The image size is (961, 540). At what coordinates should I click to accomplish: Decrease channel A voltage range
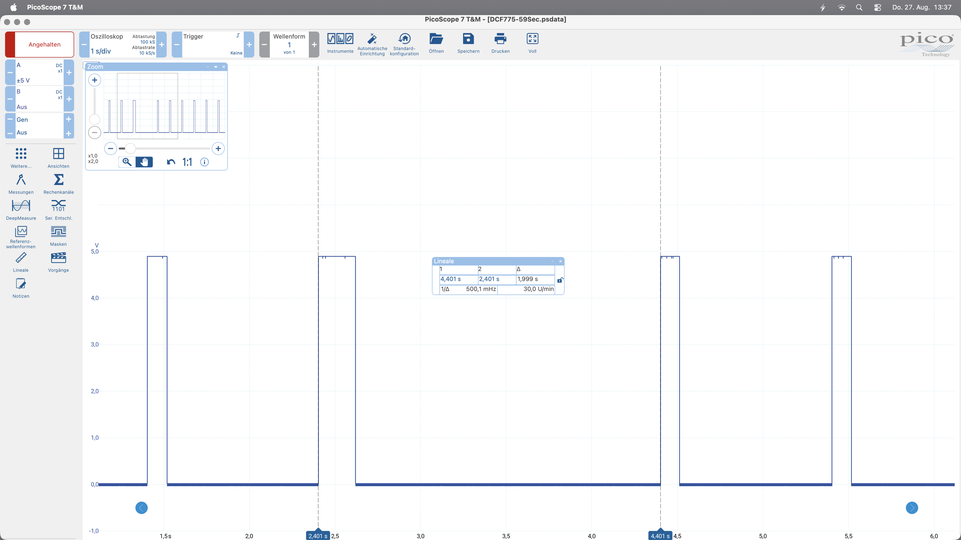[10, 72]
